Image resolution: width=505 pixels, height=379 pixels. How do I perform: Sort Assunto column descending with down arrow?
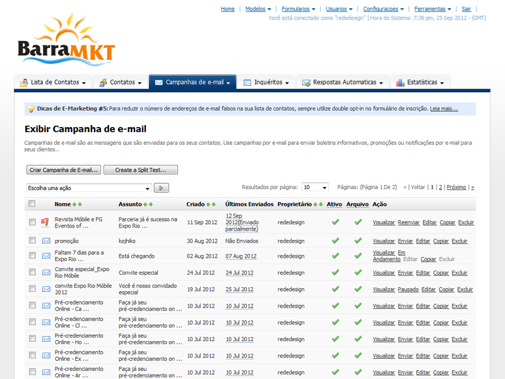click(x=151, y=204)
